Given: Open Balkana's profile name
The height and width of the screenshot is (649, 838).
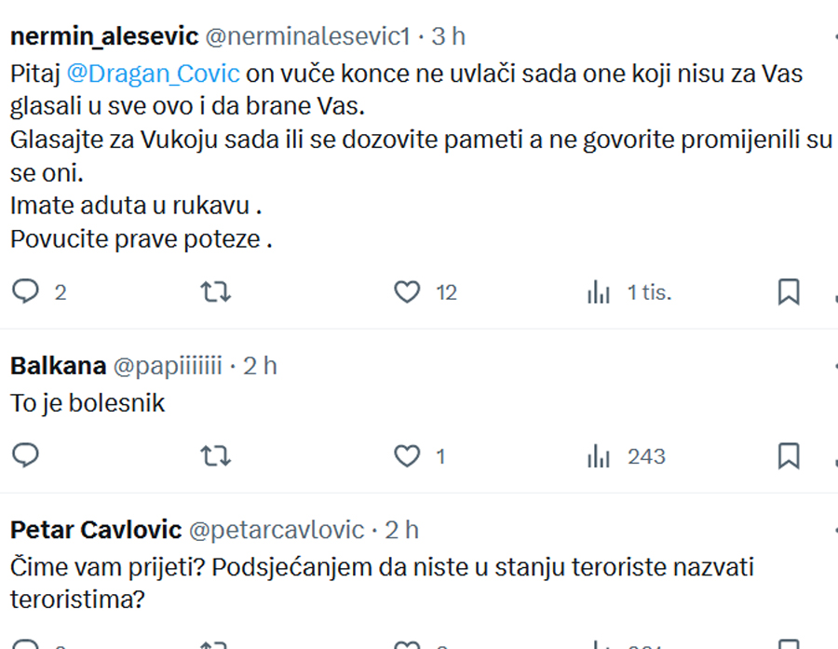Looking at the screenshot, I should [x=59, y=366].
